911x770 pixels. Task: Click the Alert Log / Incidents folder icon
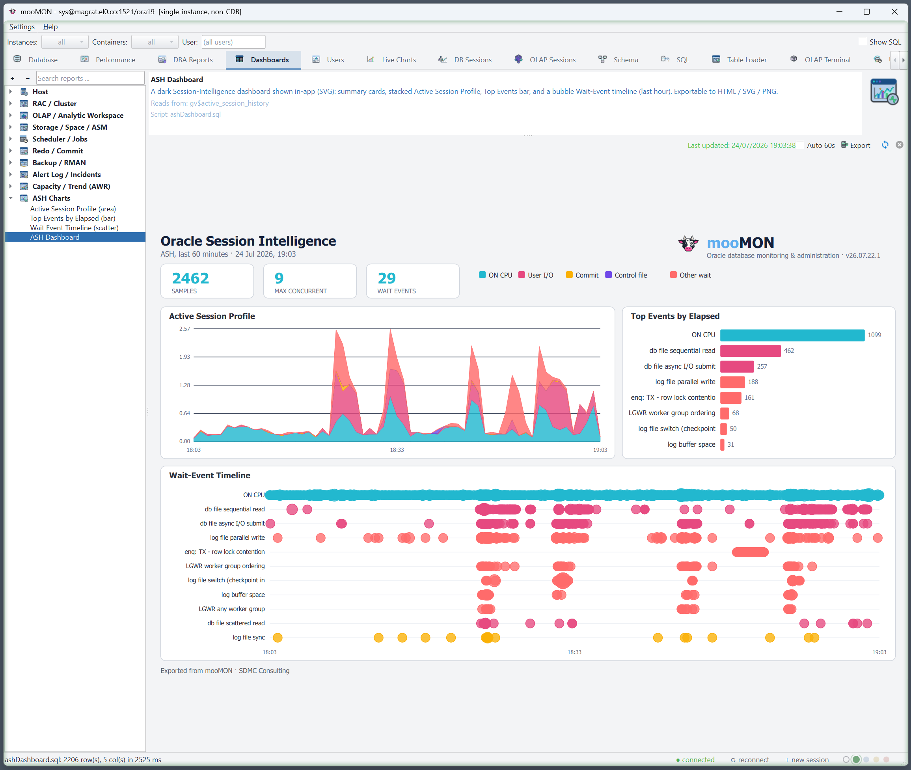(24, 174)
